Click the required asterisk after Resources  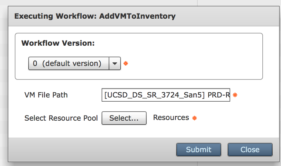(195, 118)
